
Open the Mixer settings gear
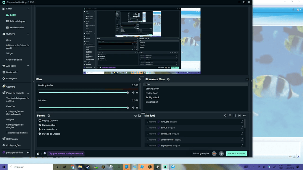pos(140,79)
